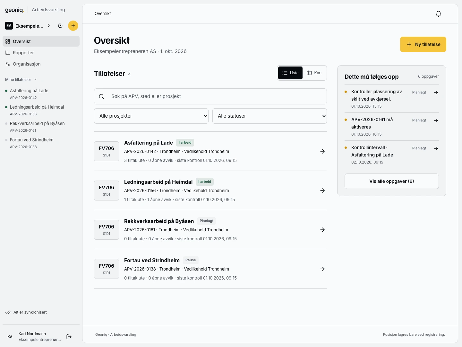Click Oversikt breadcrumb in top bar
462x347 pixels.
point(103,13)
